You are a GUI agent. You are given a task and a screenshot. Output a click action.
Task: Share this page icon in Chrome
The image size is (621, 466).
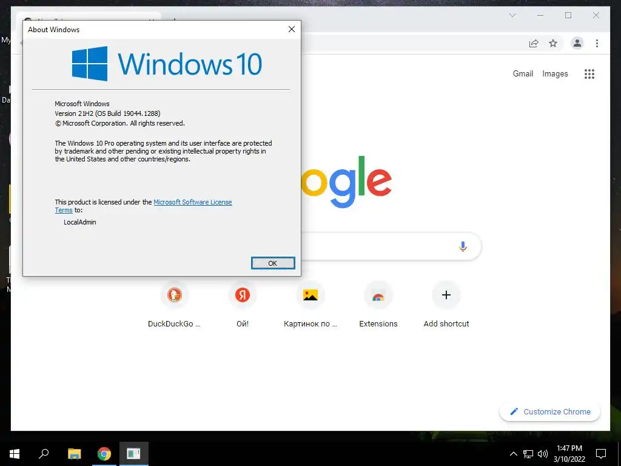[534, 43]
